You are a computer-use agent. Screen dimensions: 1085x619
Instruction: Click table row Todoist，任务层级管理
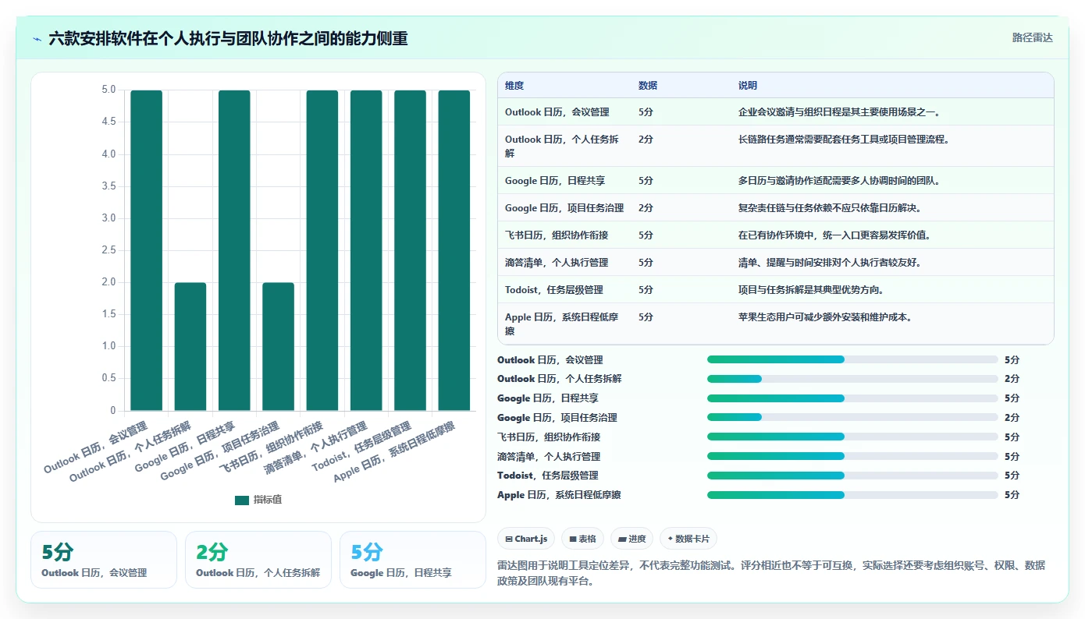(775, 290)
